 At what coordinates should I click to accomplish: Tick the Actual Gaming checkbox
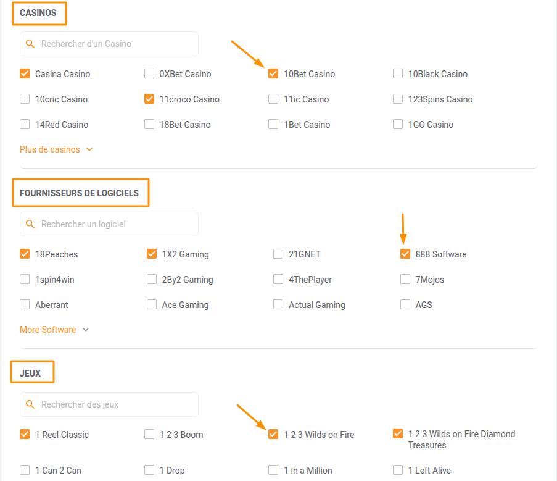(278, 304)
